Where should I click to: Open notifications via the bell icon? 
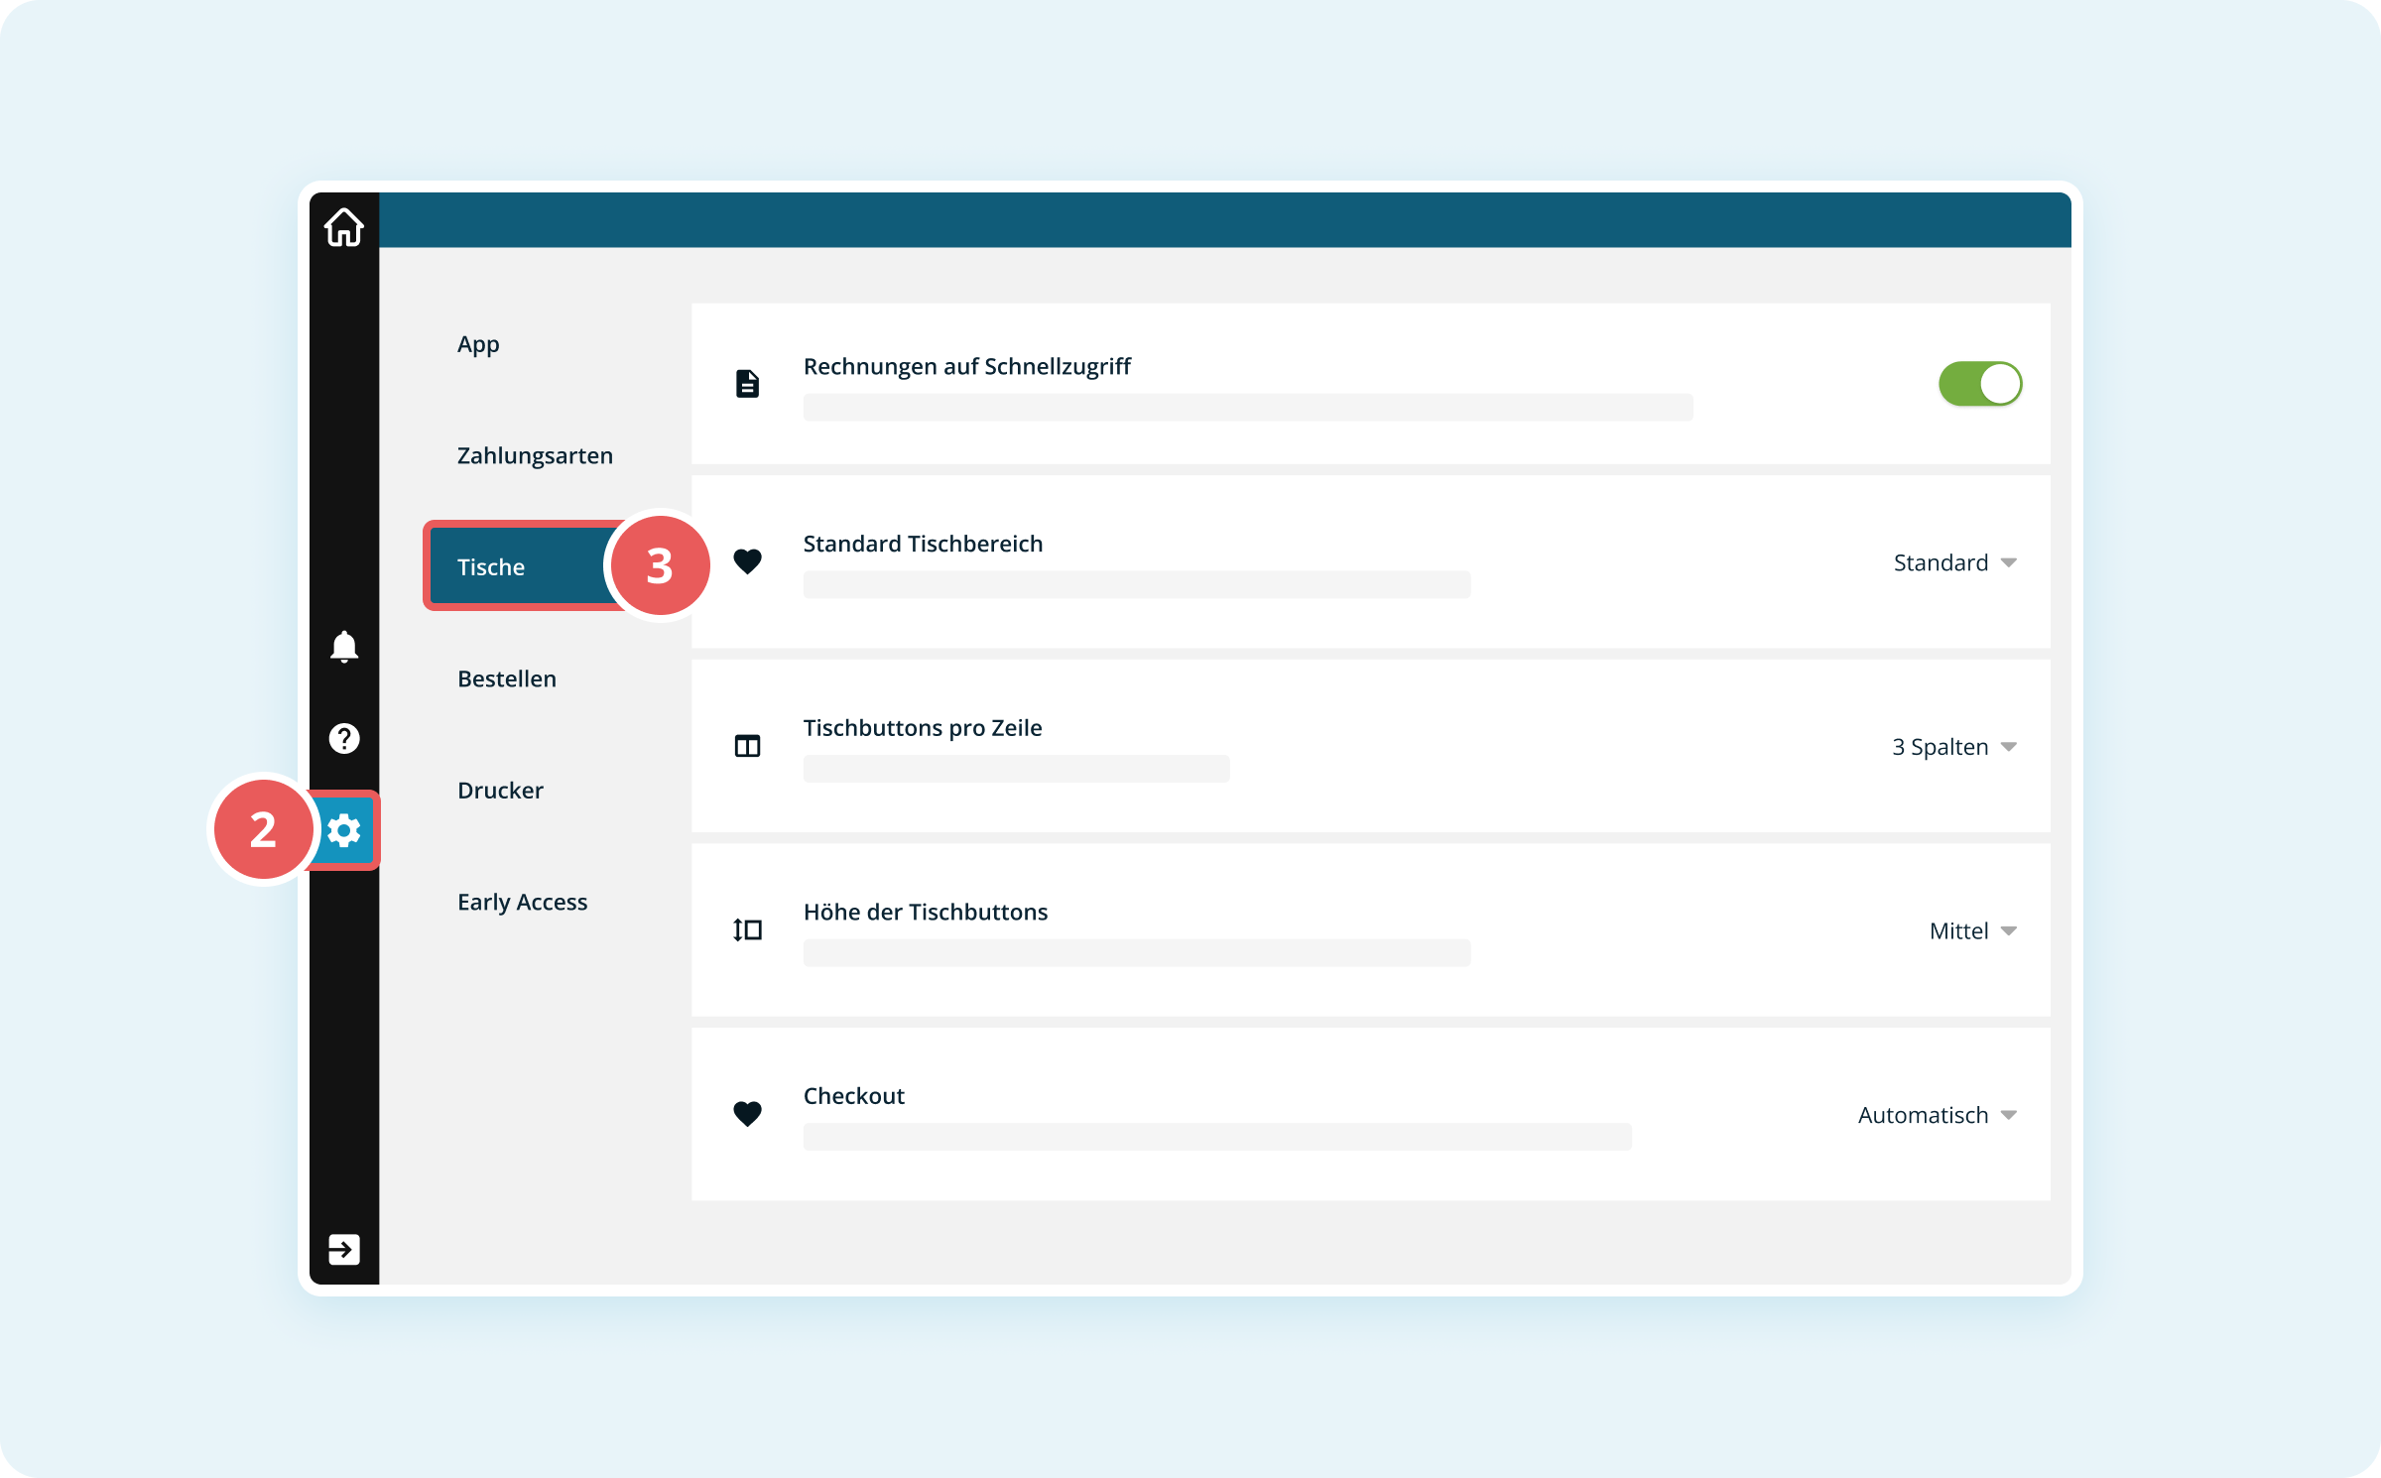tap(343, 647)
